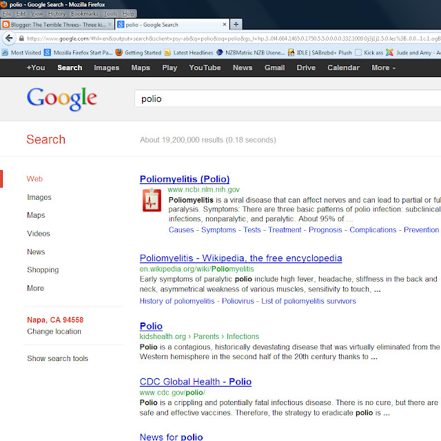This screenshot has height=441, width=441.
Task: Select Maps in Google top bar
Action: pyautogui.click(x=141, y=68)
